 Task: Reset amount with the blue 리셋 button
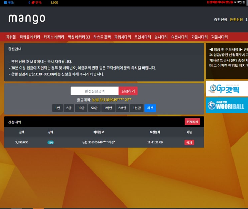(150, 108)
